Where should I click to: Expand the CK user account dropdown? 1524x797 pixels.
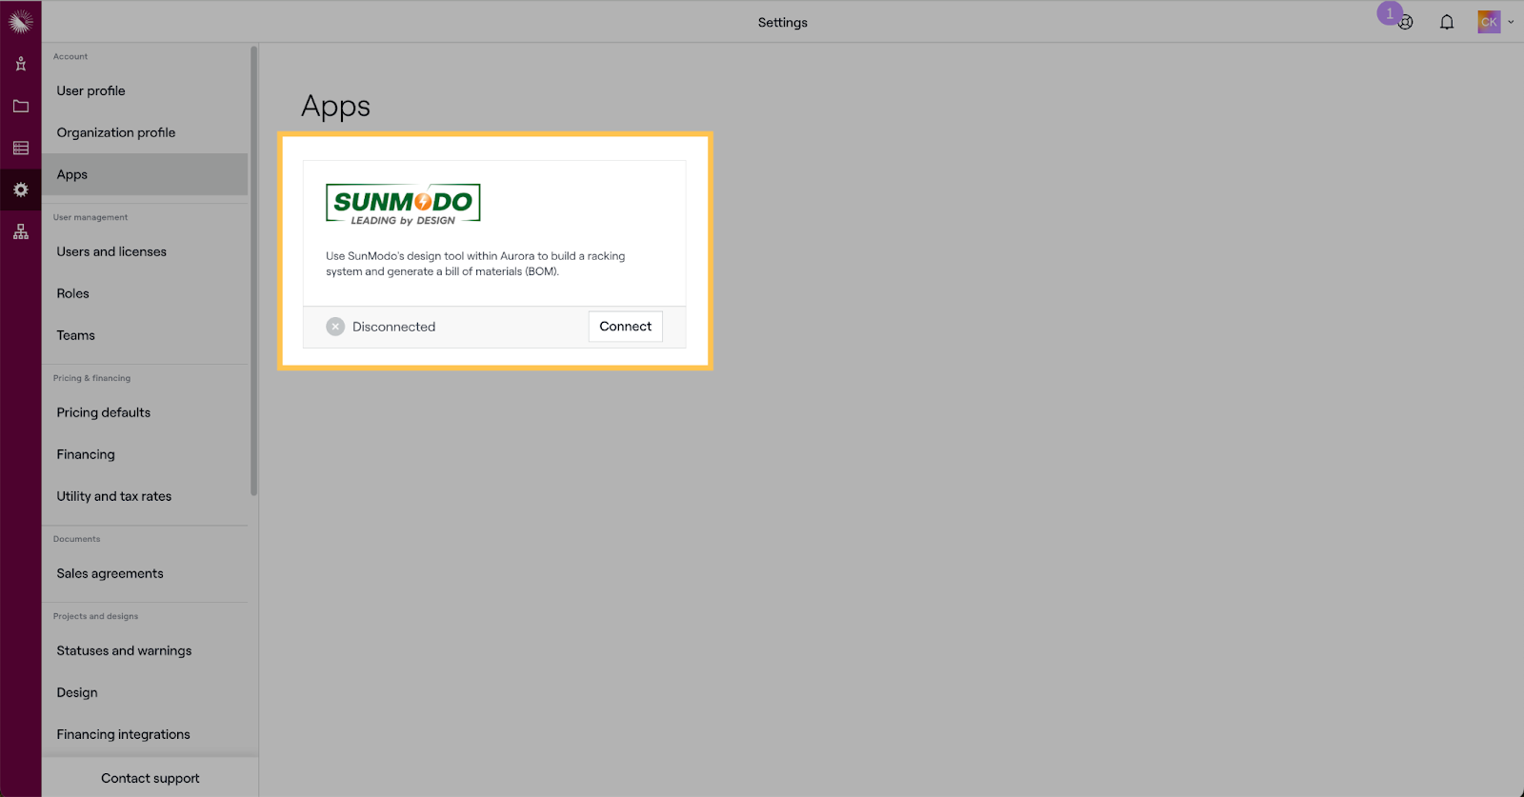[x=1496, y=22]
